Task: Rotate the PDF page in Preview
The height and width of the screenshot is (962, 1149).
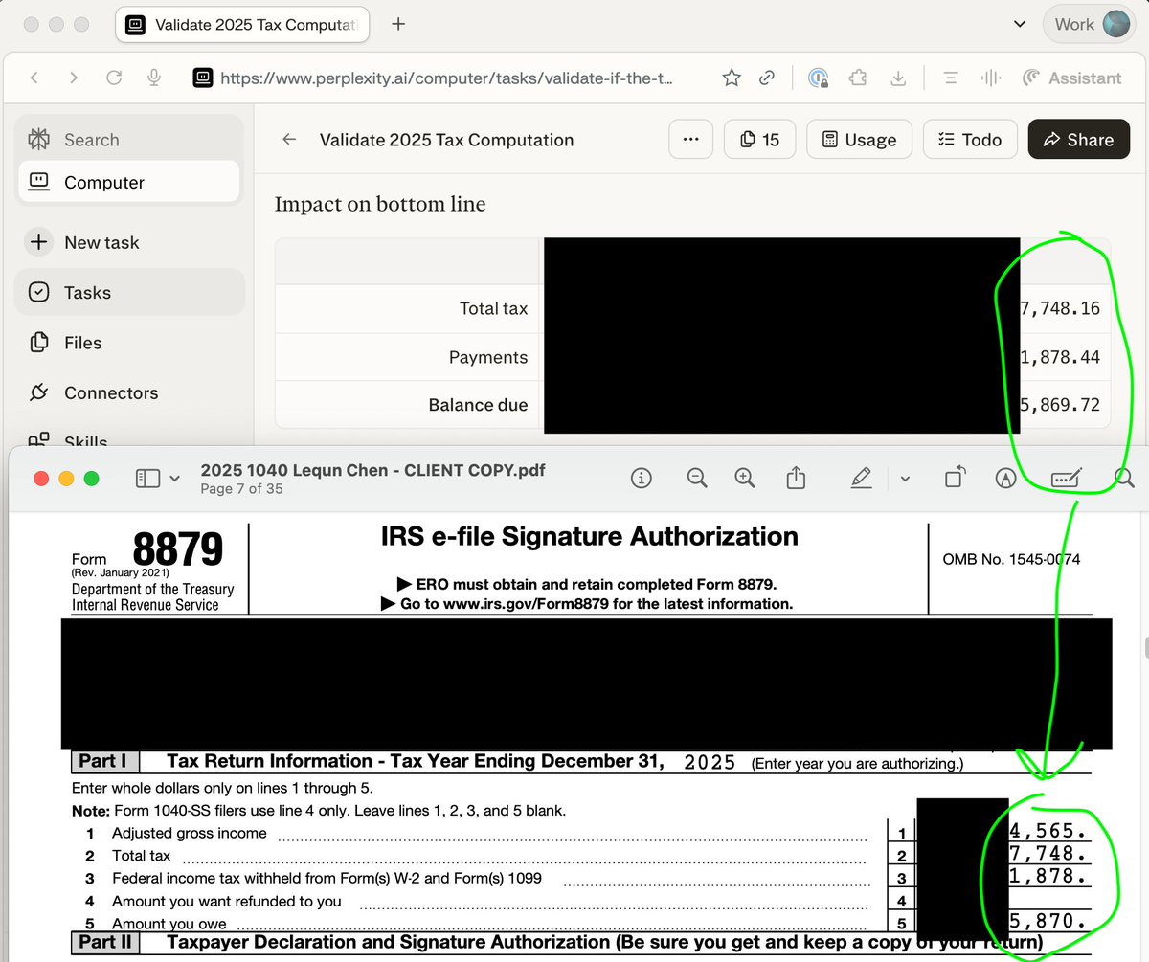Action: coord(954,478)
